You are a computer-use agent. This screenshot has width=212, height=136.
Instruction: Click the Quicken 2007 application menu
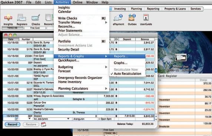pos(11,2)
